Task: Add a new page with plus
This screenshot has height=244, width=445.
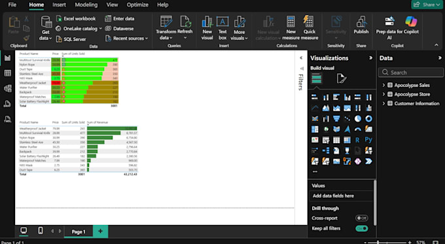Action: coord(100,231)
